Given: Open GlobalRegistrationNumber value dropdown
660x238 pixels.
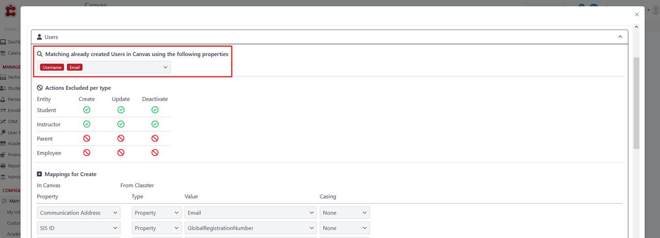Looking at the screenshot, I should [251, 228].
